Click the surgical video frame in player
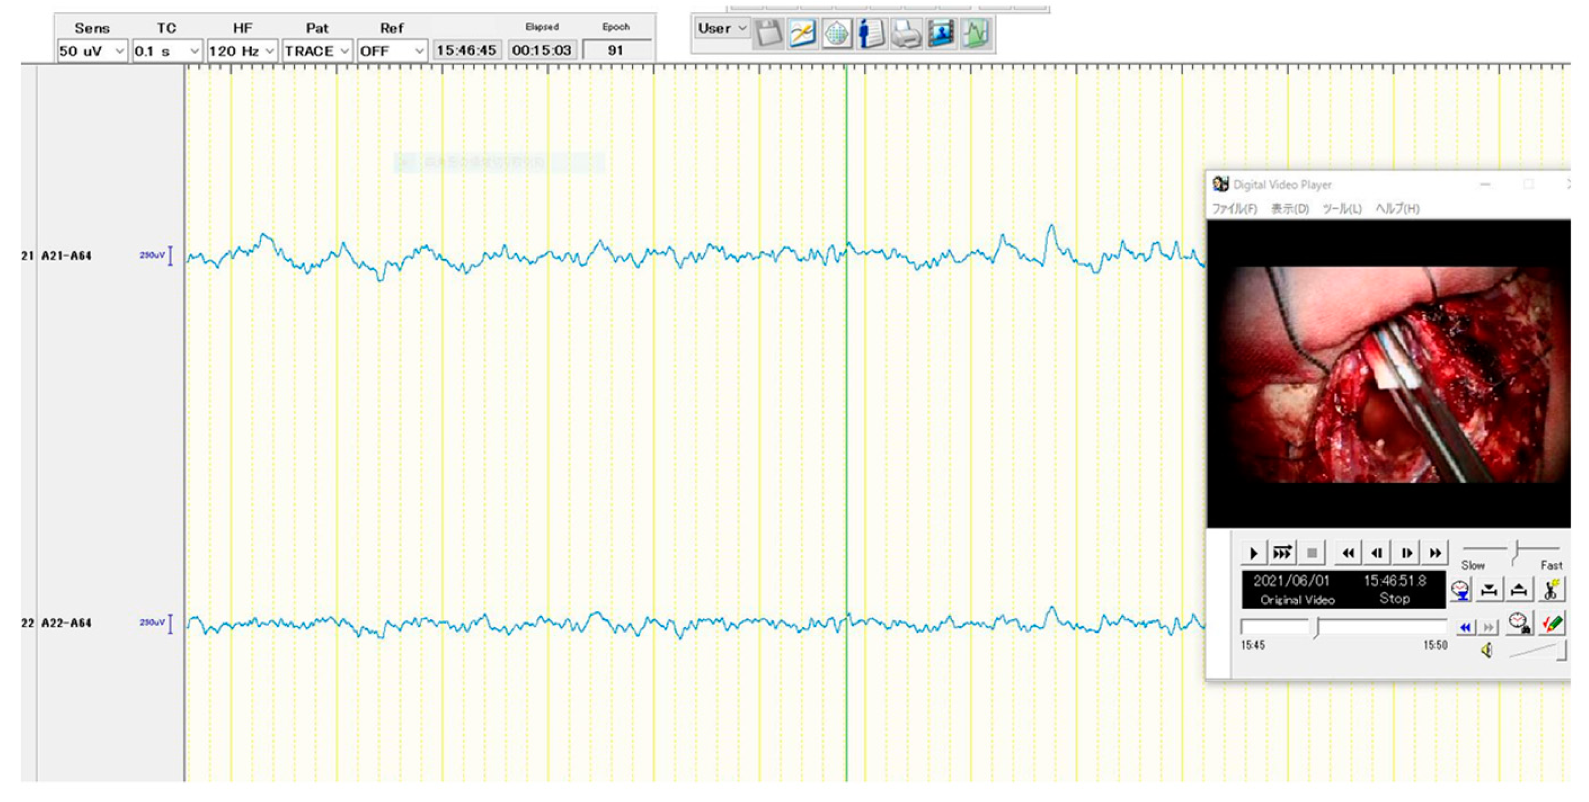Screen dimensions: 1589x802 click(1388, 373)
